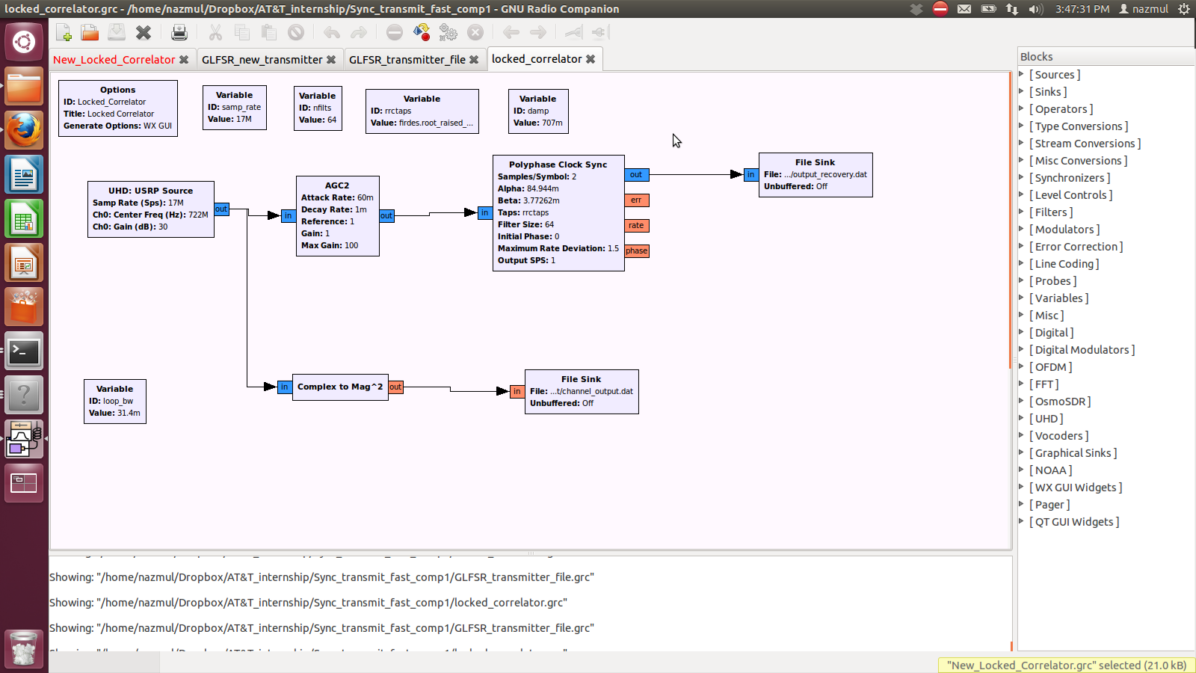
Task: Create a new flow graph
Action: coord(64,32)
